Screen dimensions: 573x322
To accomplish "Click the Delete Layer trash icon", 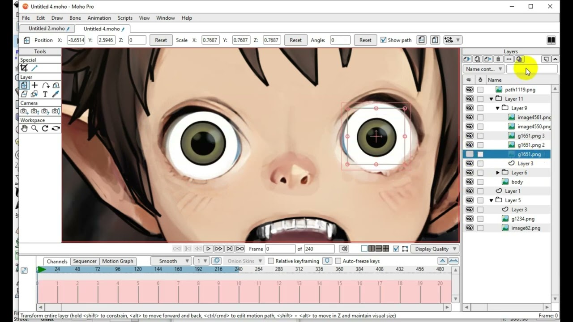I will [498, 59].
